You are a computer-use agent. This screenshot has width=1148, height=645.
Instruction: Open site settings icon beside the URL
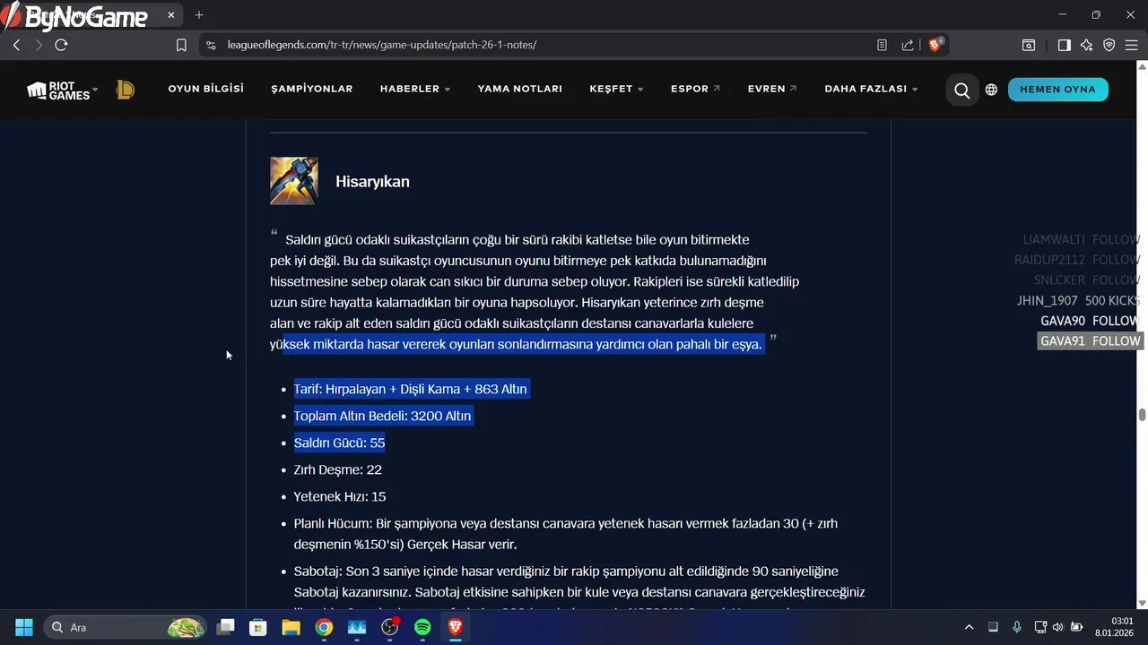[x=210, y=45]
